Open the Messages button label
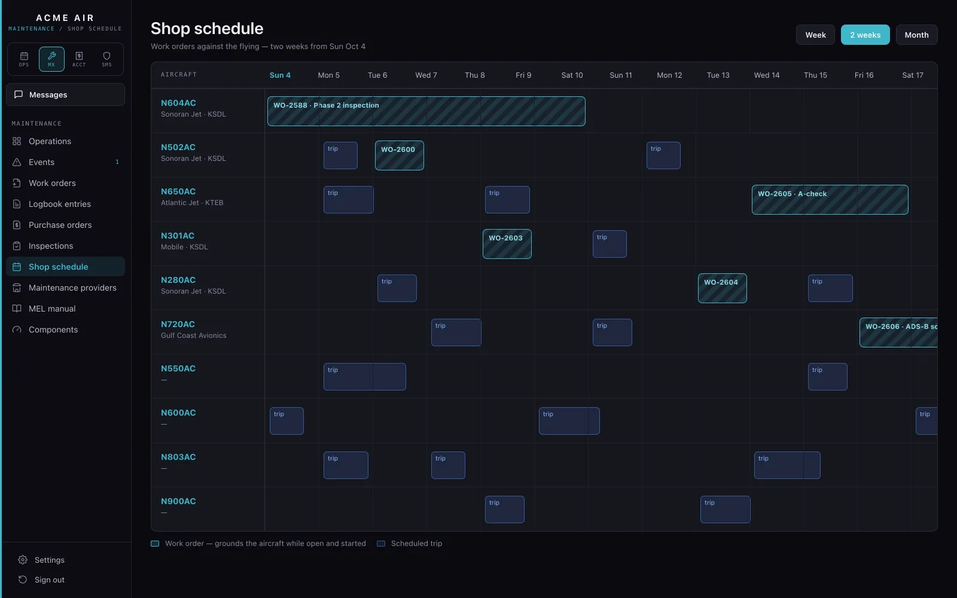Viewport: 957px width, 598px height. click(x=48, y=94)
